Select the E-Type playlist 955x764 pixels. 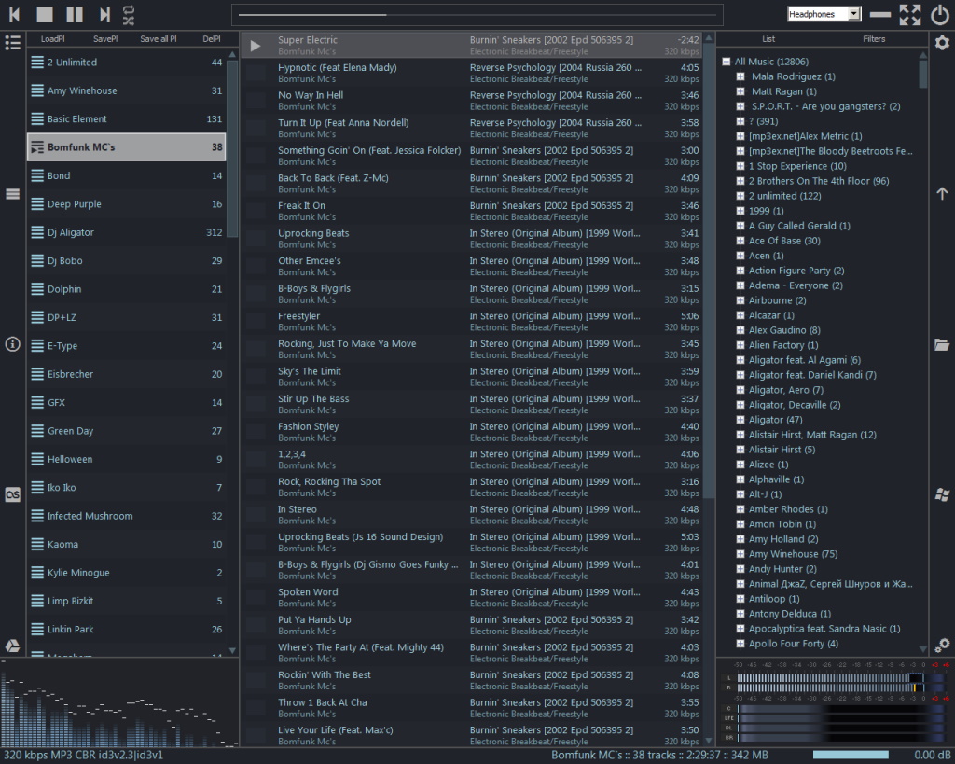(127, 345)
